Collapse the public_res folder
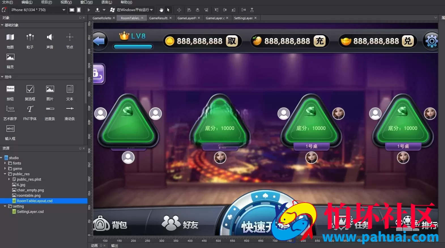This screenshot has width=445, height=248. [x=5, y=174]
